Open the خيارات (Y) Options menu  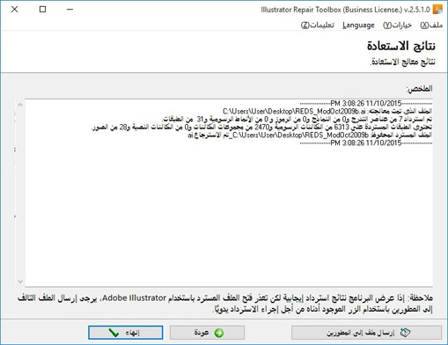pyautogui.click(x=397, y=26)
